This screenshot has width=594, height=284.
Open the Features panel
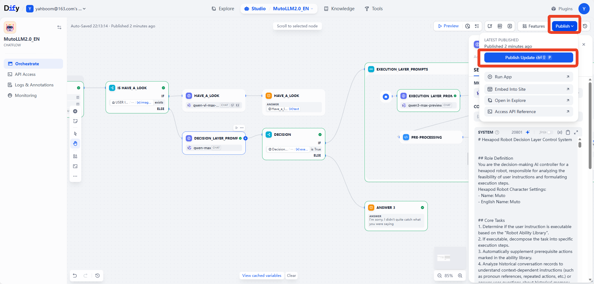[x=533, y=26]
